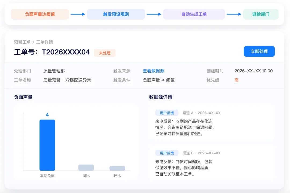Go to 预警工单 breadcrumb

coord(22,42)
